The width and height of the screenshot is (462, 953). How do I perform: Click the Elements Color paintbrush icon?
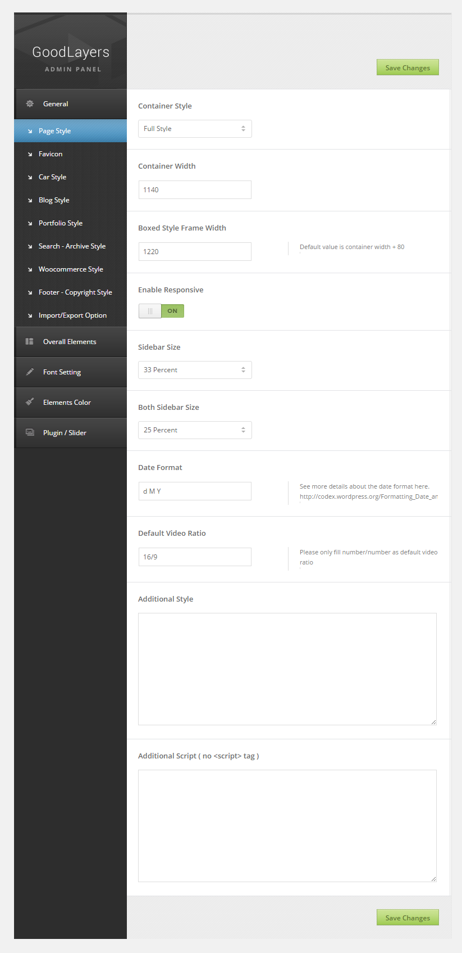coord(30,402)
